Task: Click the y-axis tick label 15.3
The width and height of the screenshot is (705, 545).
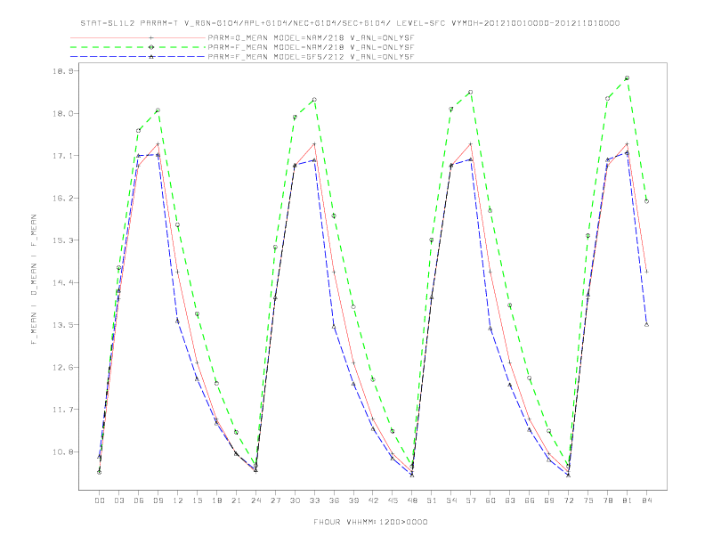Action: pyautogui.click(x=62, y=240)
